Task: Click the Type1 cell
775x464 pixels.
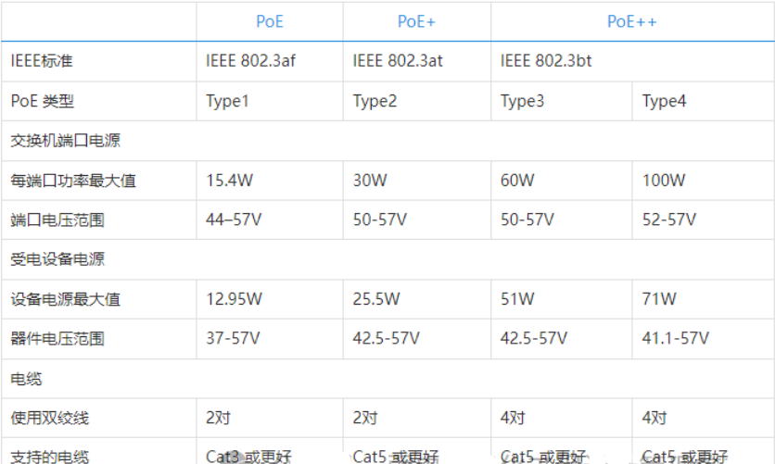Action: (x=227, y=101)
